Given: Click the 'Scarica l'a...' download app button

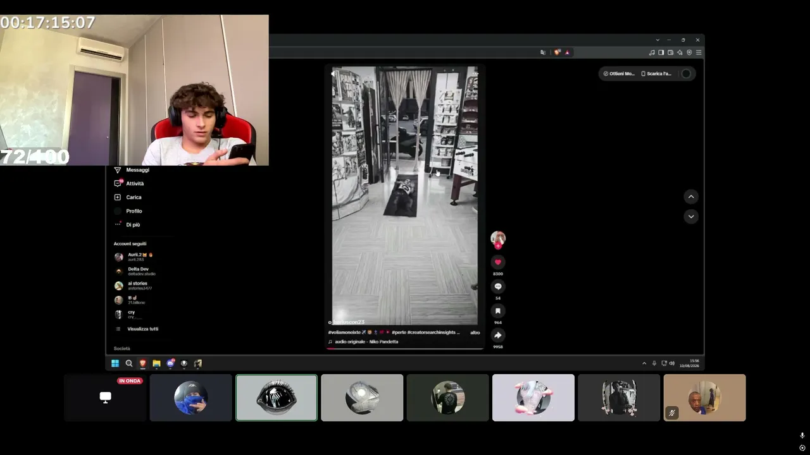Looking at the screenshot, I should (x=656, y=74).
